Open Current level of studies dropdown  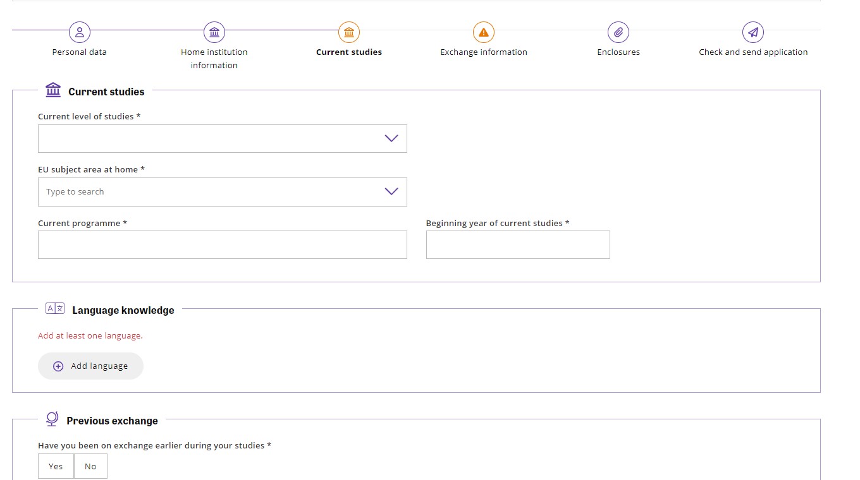click(x=223, y=138)
